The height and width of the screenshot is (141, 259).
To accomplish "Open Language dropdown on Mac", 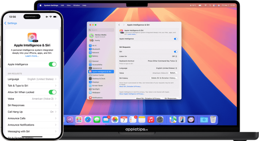I will [166, 68].
